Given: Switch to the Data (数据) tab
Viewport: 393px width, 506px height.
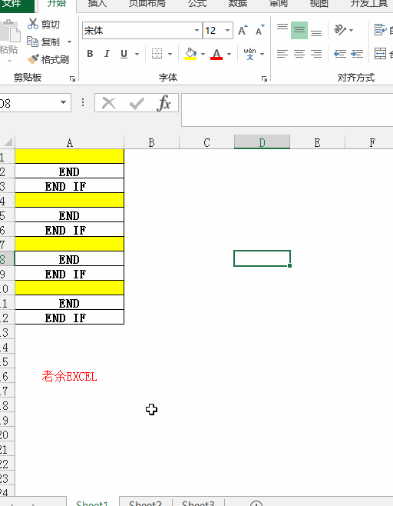Looking at the screenshot, I should point(238,4).
